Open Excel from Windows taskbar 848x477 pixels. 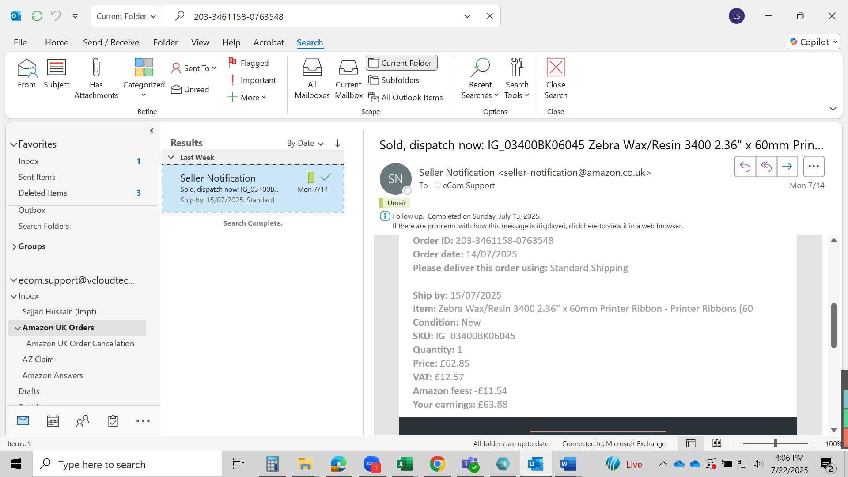click(x=405, y=464)
